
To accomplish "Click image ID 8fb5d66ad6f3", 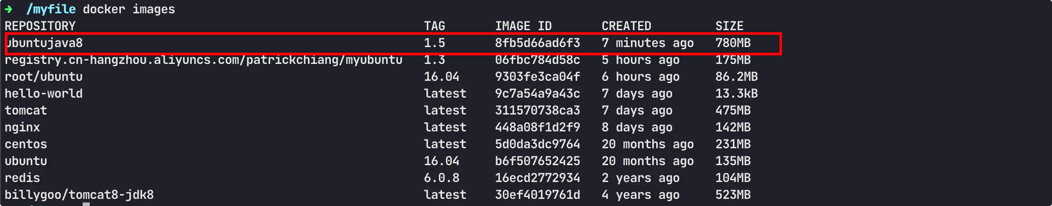I will click(x=538, y=43).
